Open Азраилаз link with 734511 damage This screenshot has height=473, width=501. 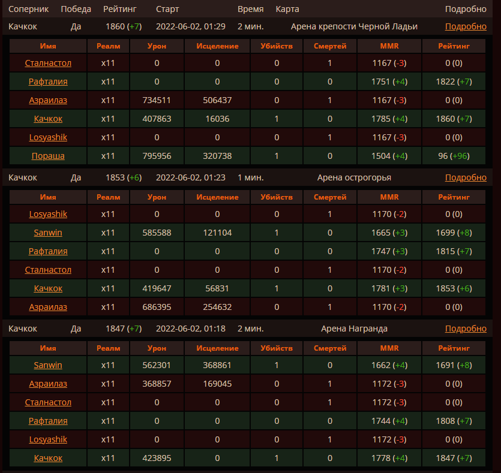pyautogui.click(x=48, y=100)
